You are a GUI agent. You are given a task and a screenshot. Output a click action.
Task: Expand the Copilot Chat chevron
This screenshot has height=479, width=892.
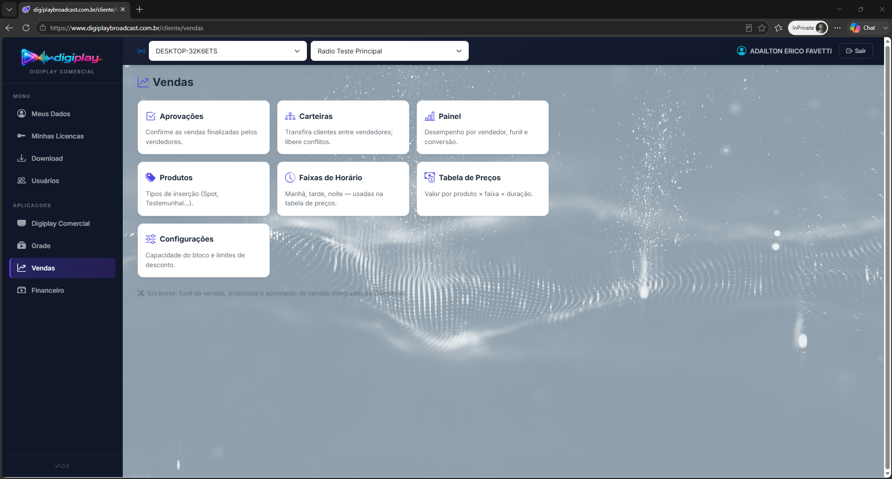click(885, 28)
